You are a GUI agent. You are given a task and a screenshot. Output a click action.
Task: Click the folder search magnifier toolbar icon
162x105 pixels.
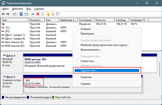53,14
